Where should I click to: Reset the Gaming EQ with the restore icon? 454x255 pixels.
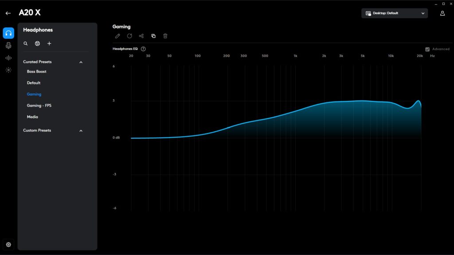click(129, 36)
